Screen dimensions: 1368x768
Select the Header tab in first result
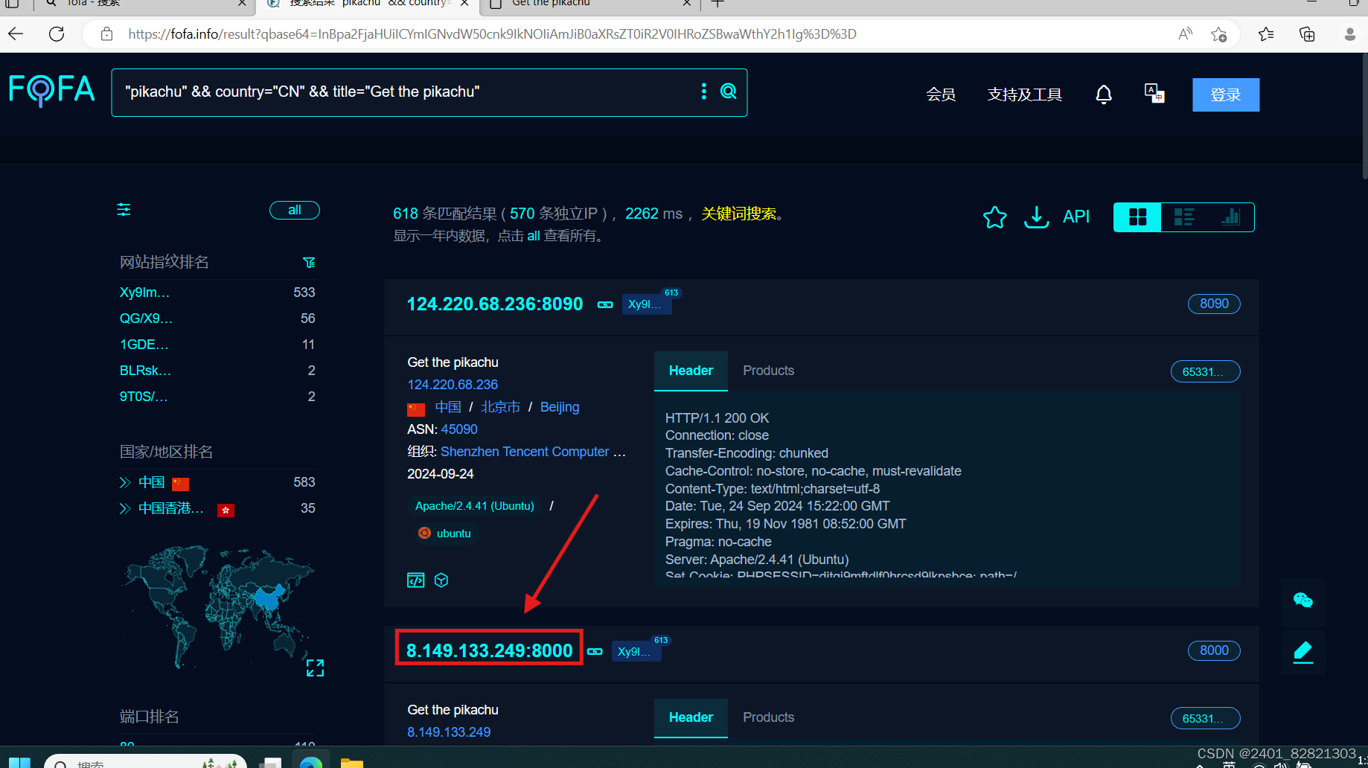691,371
